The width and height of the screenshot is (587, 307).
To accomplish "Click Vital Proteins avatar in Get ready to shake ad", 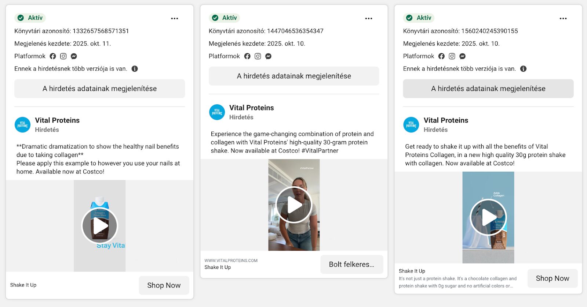I will [411, 125].
